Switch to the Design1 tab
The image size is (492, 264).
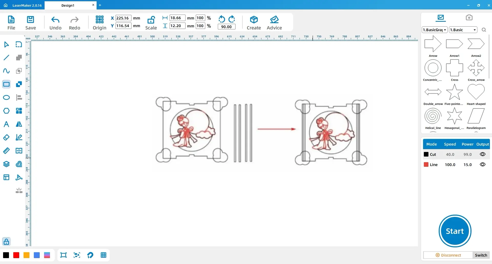pyautogui.click(x=68, y=5)
